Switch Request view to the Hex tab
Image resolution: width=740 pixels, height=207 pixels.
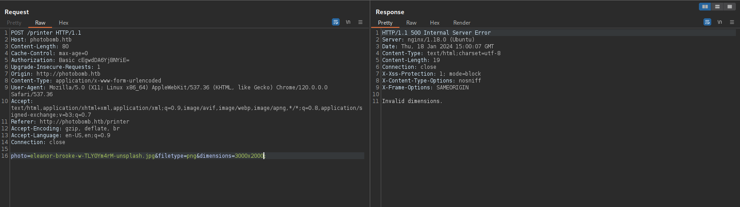[x=63, y=23]
